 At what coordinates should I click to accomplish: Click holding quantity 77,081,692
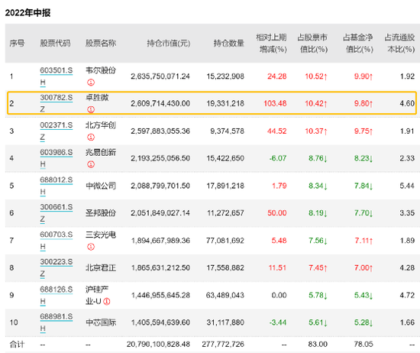tap(225, 241)
